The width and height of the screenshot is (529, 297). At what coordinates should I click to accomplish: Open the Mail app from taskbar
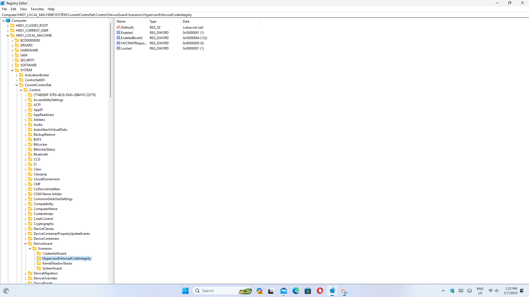click(283, 291)
